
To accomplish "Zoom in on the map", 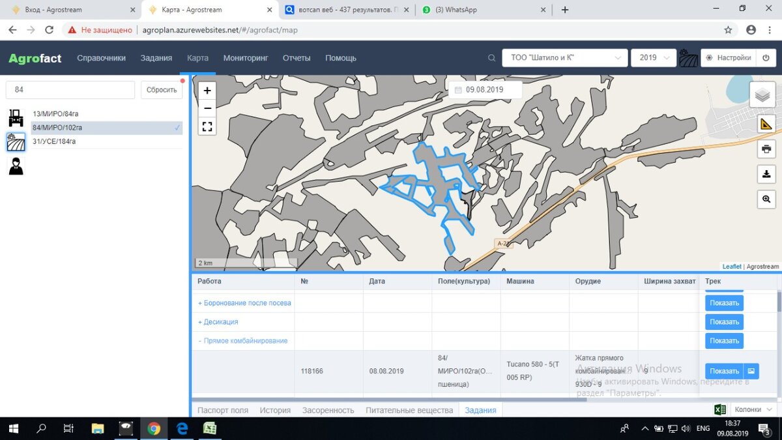I will (x=207, y=91).
